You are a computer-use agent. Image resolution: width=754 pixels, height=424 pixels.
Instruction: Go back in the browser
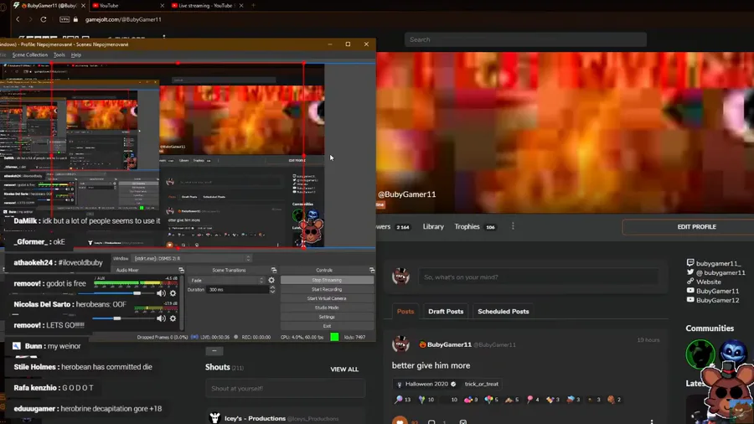(x=18, y=19)
